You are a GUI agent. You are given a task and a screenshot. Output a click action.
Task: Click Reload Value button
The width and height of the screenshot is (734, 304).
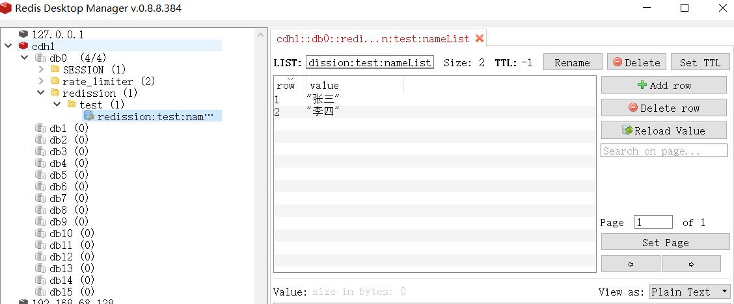pos(664,131)
